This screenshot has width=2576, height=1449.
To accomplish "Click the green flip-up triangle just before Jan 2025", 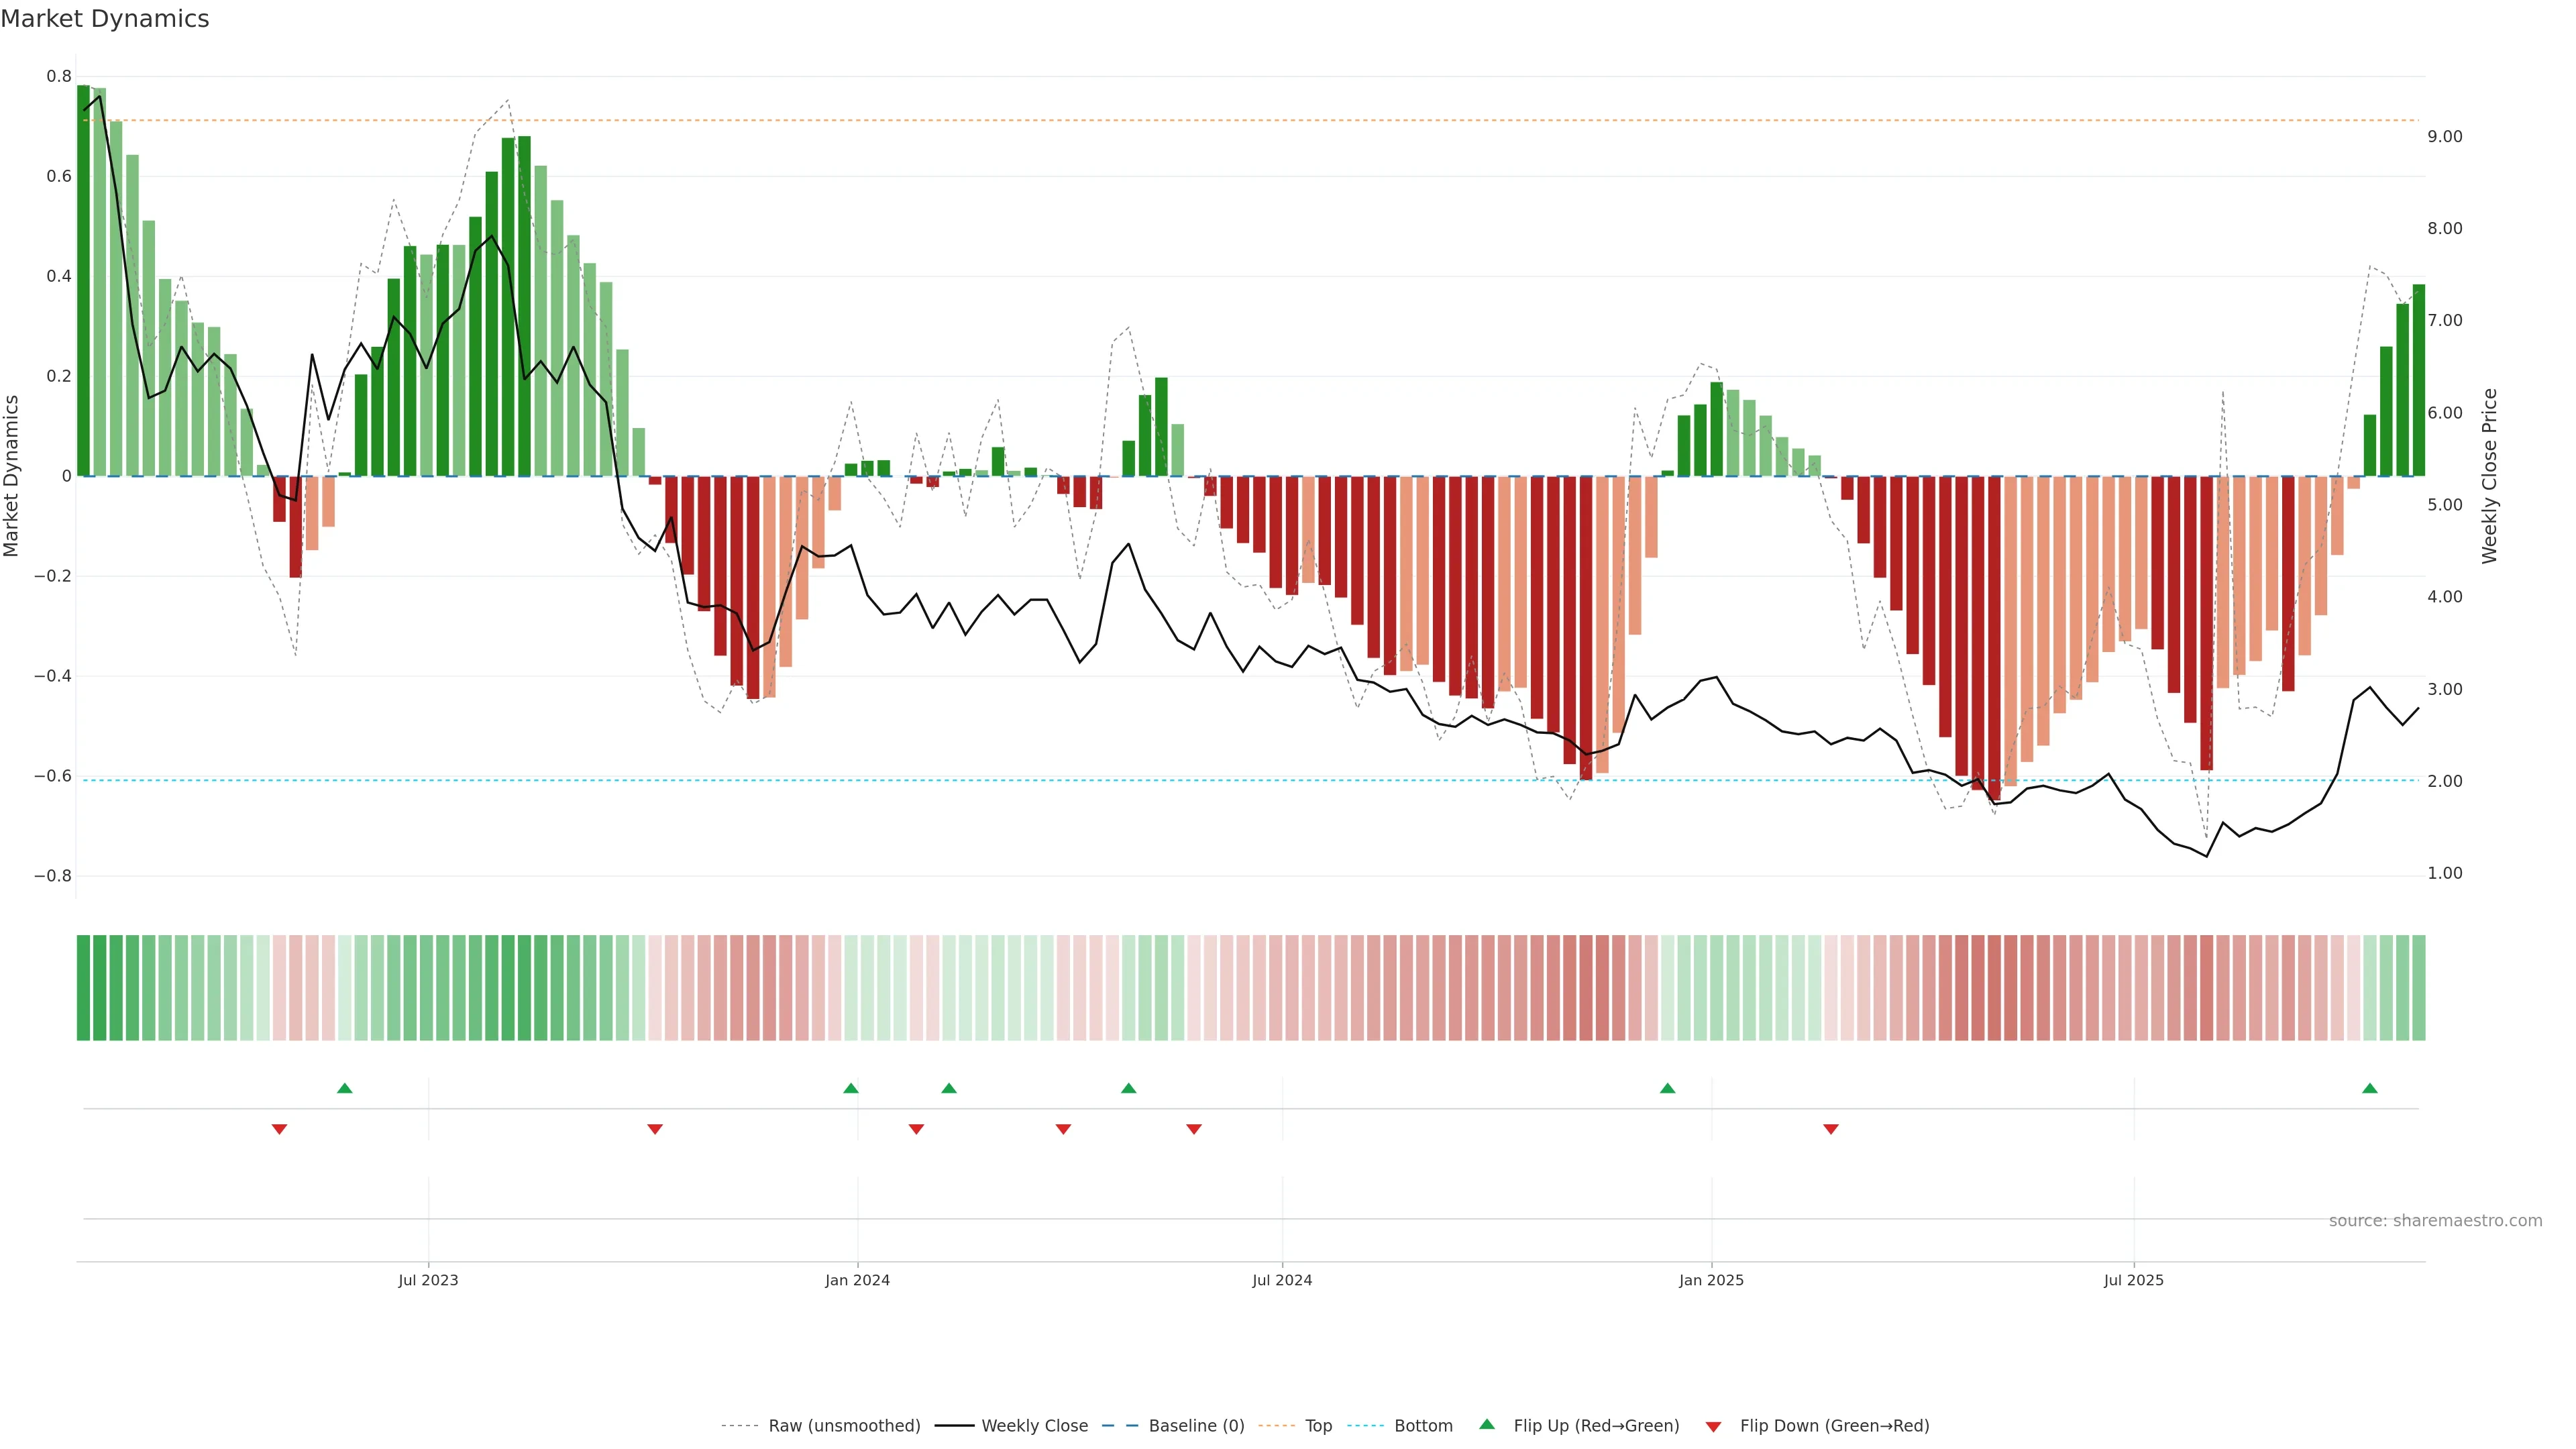I will coord(1667,1088).
